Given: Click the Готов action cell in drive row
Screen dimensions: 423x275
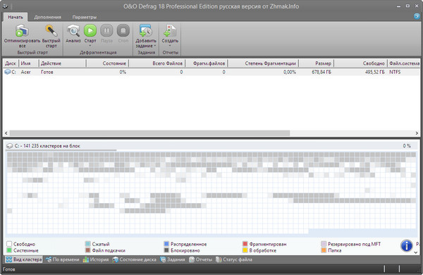Looking at the screenshot, I should [47, 72].
